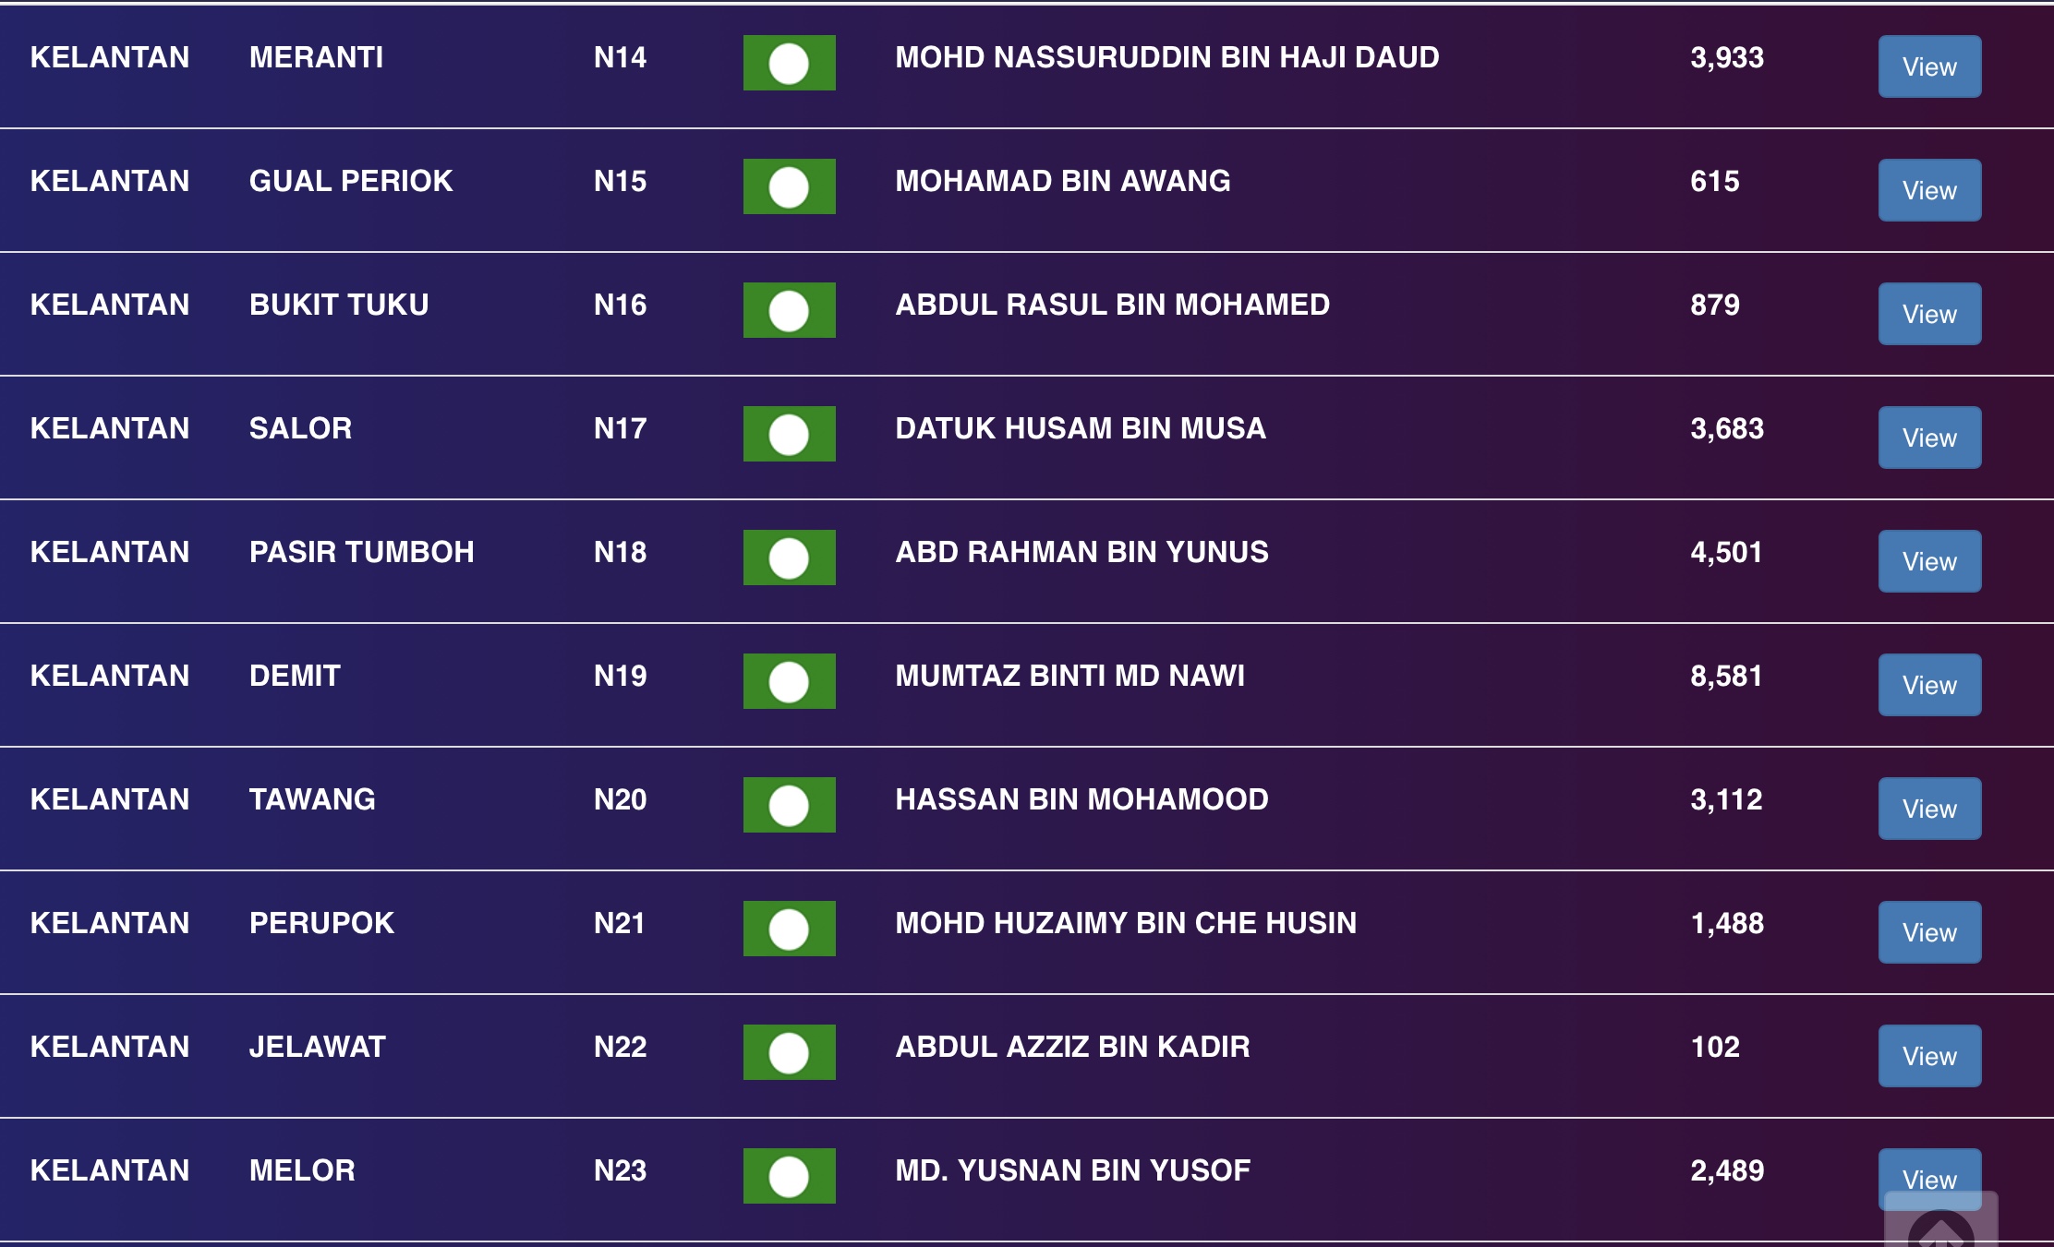Open Pasir Tumboh View button
The image size is (2054, 1247).
[1929, 561]
